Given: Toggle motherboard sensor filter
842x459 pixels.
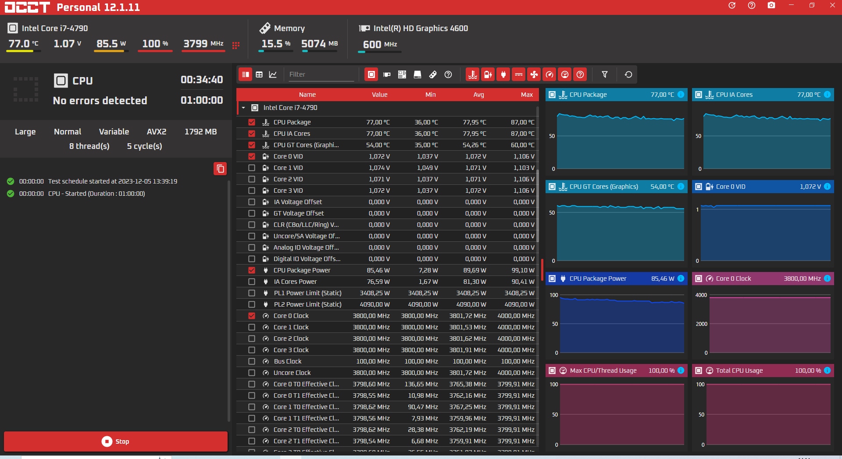Looking at the screenshot, I should (402, 74).
